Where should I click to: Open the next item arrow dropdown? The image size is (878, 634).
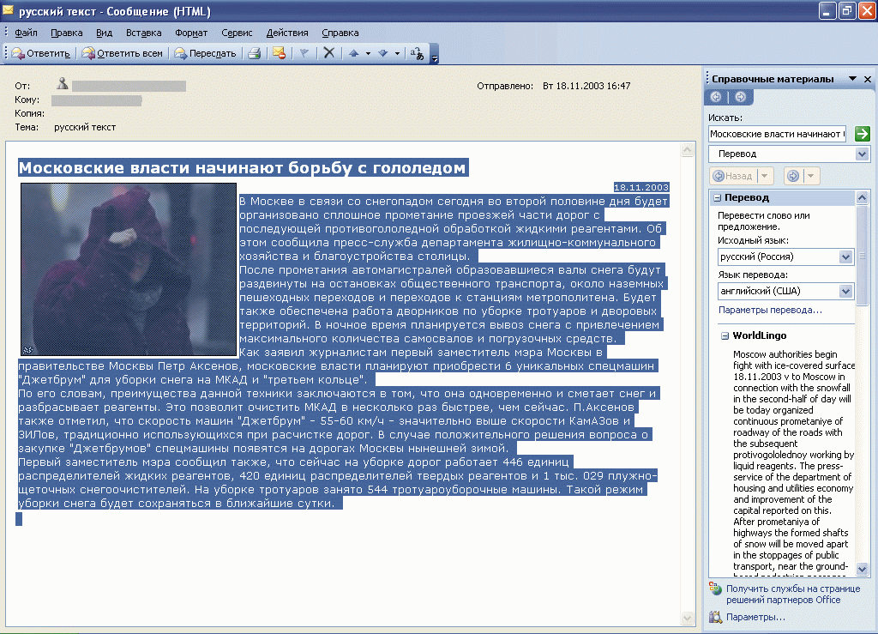pyautogui.click(x=397, y=54)
